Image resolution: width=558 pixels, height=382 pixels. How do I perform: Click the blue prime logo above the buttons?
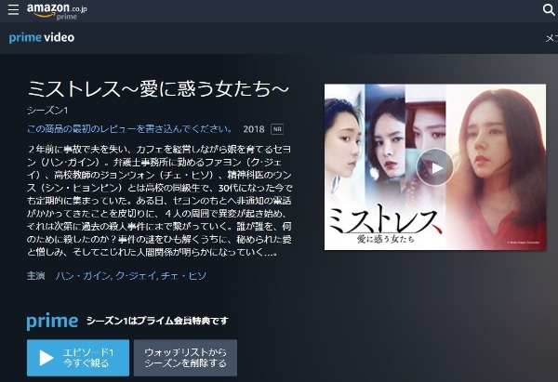52,322
